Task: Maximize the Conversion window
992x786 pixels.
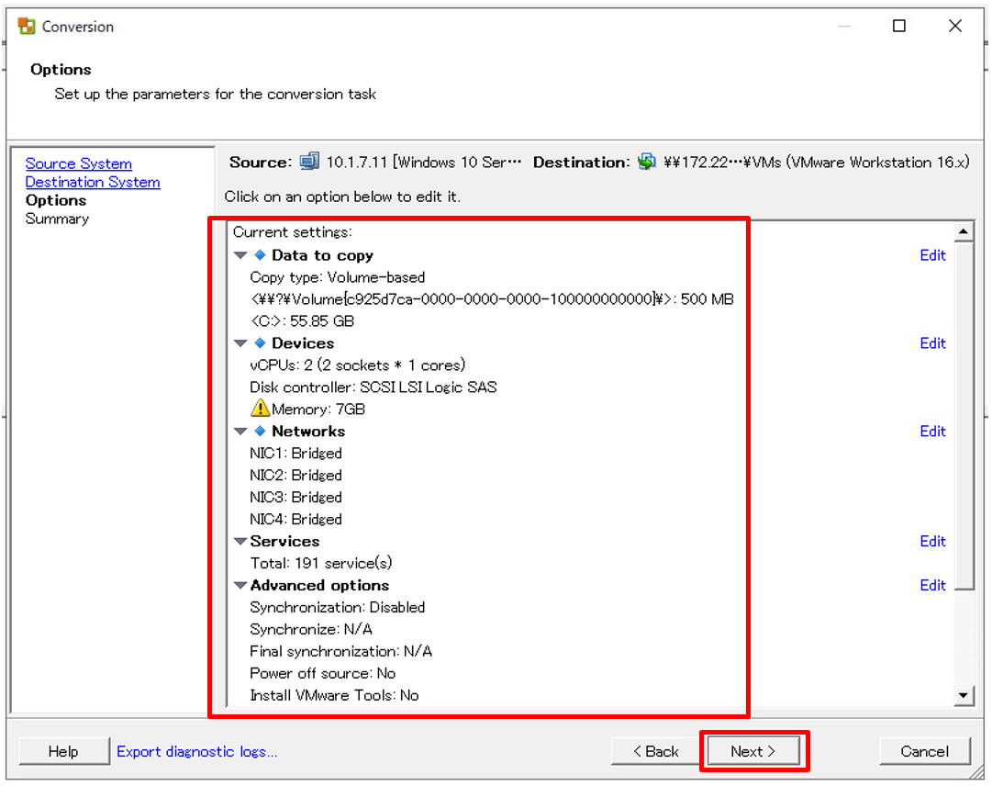Action: tap(899, 26)
